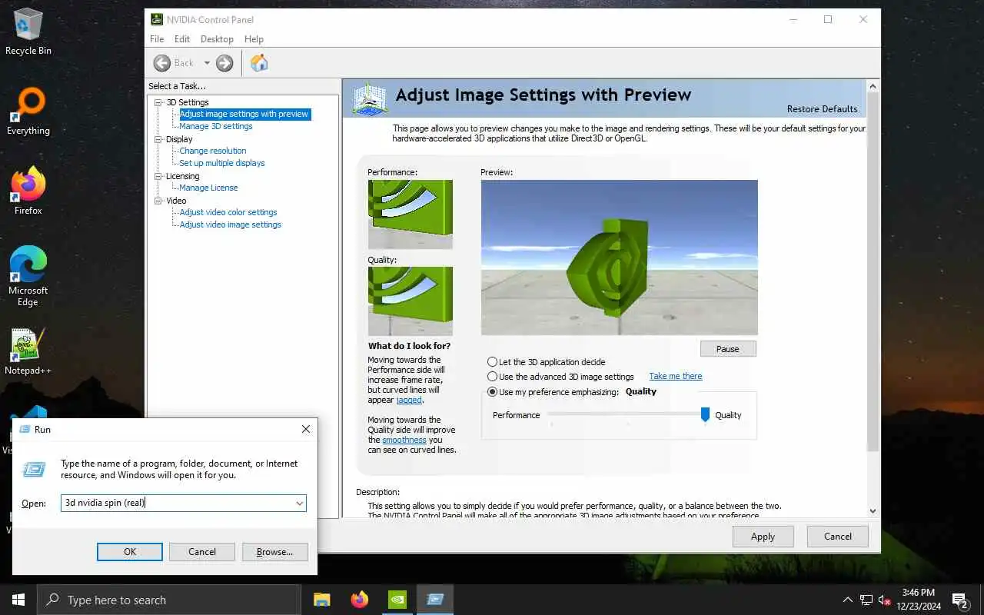This screenshot has height=615, width=984.
Task: Open Adjust video image settings task
Action: point(231,224)
